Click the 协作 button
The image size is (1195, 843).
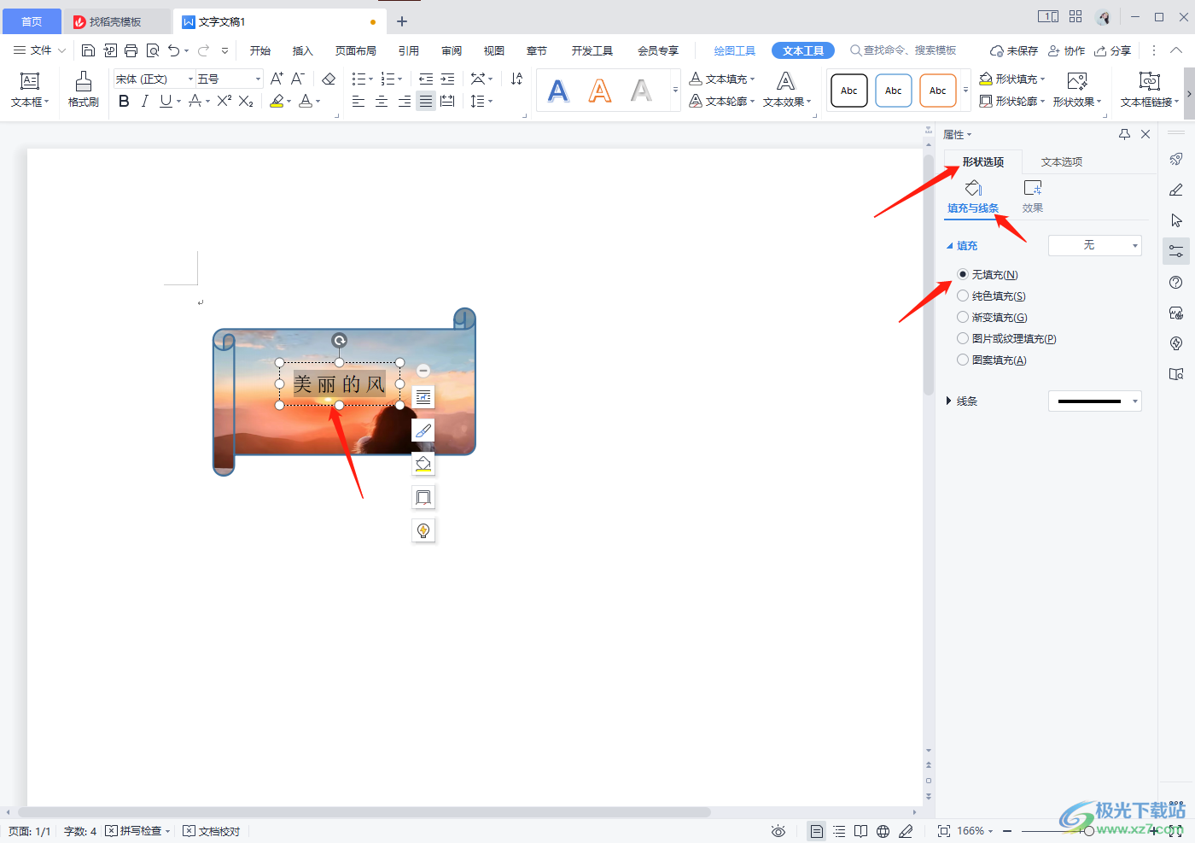point(1067,51)
